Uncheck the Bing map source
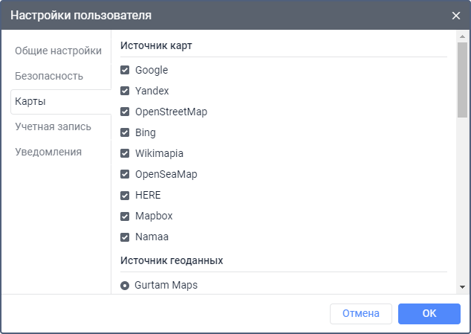Image resolution: width=471 pixels, height=334 pixels. pos(125,133)
